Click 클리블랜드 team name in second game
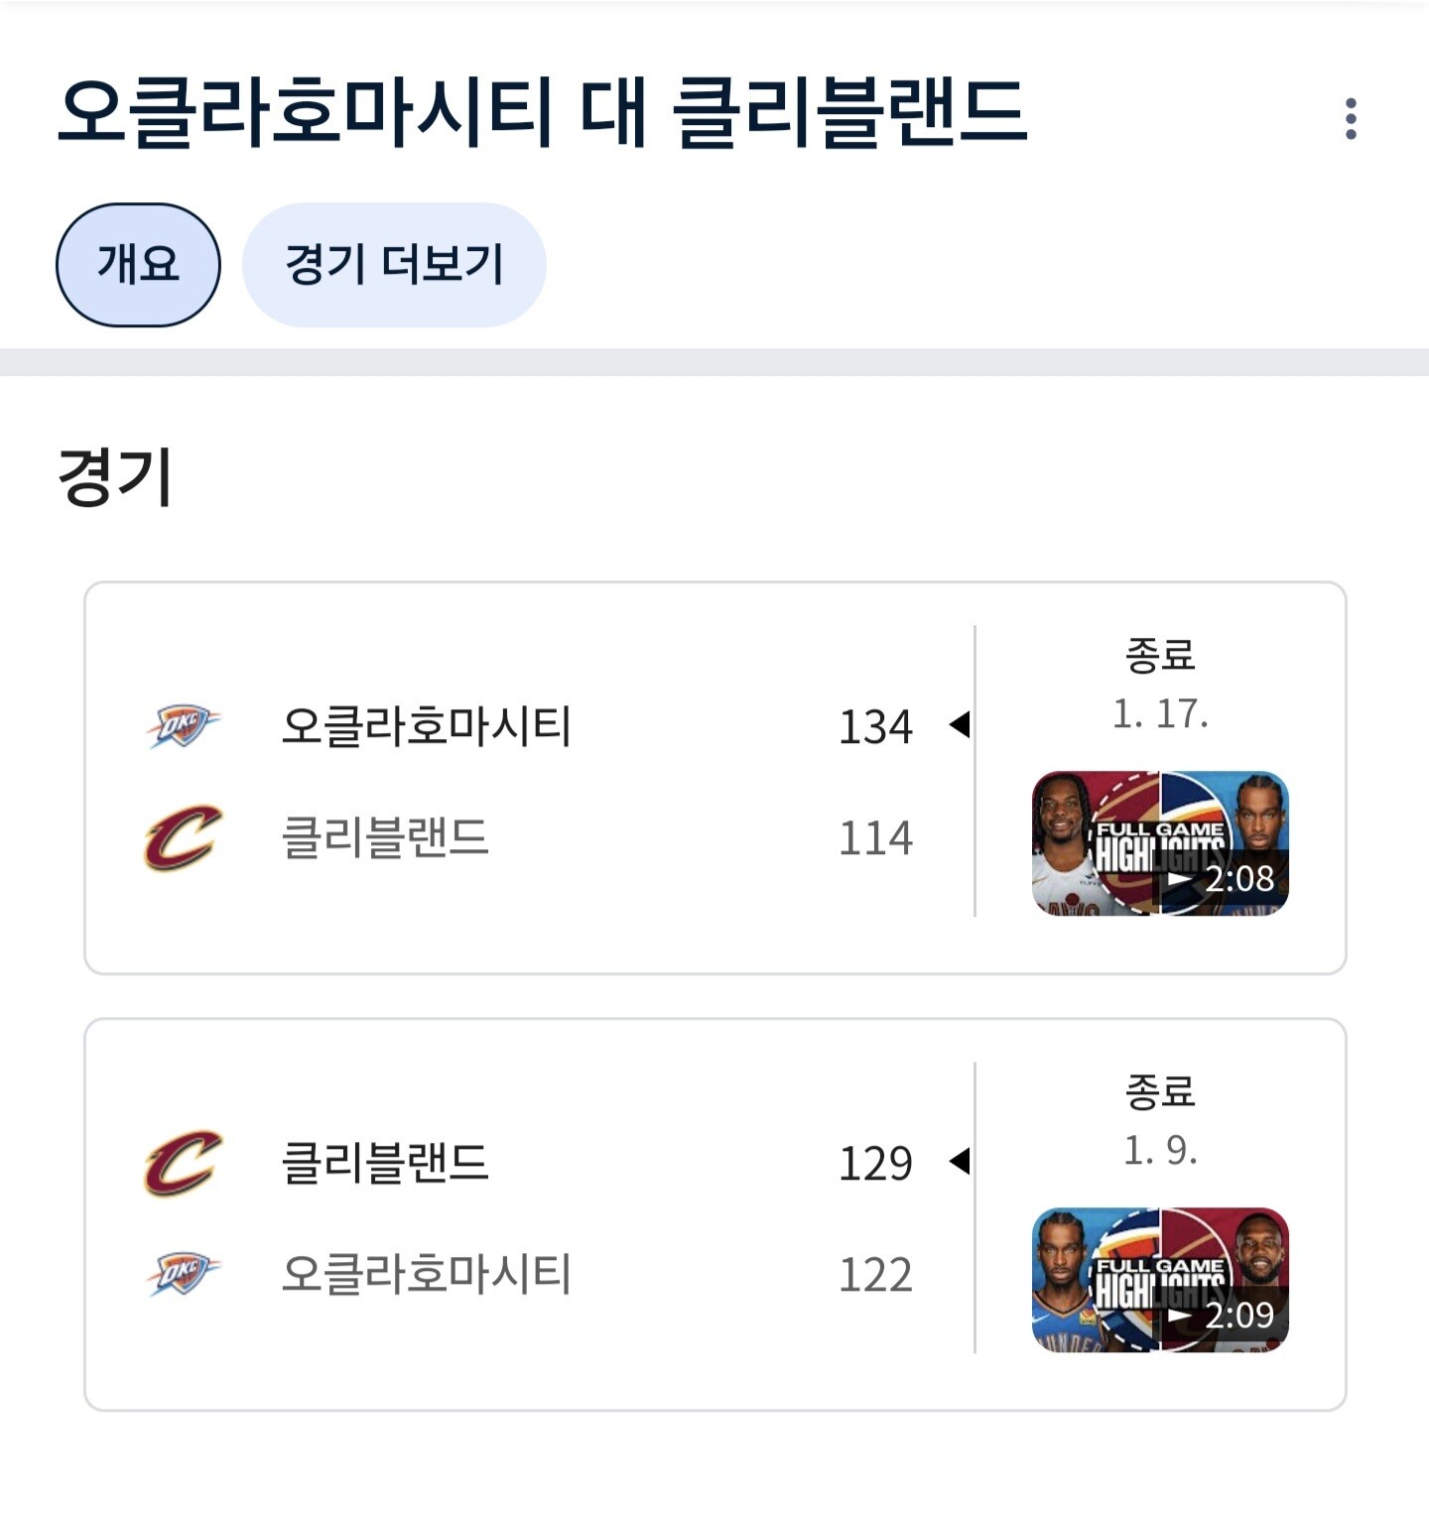The height and width of the screenshot is (1514, 1429). coord(386,1163)
